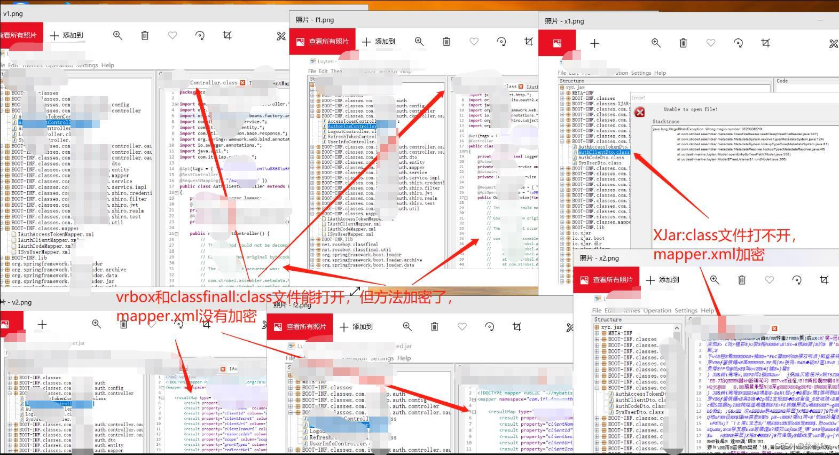Viewport: 839px width, 455px height.
Task: Zoom the photo in v2.png window
Action: [96, 324]
